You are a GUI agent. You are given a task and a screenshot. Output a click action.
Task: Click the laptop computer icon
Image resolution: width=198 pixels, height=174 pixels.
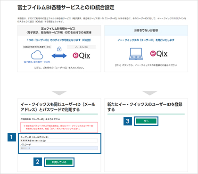pyautogui.click(x=136, y=54)
